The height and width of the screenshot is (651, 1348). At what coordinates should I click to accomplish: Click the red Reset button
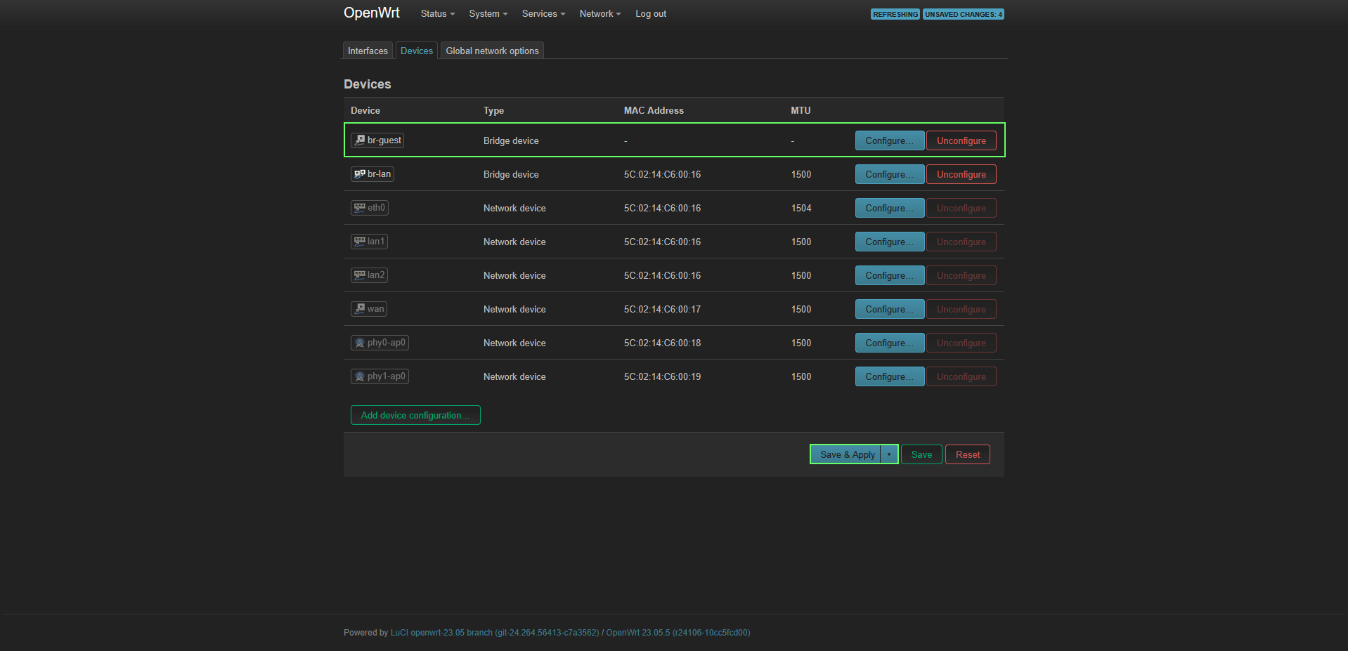click(x=968, y=454)
